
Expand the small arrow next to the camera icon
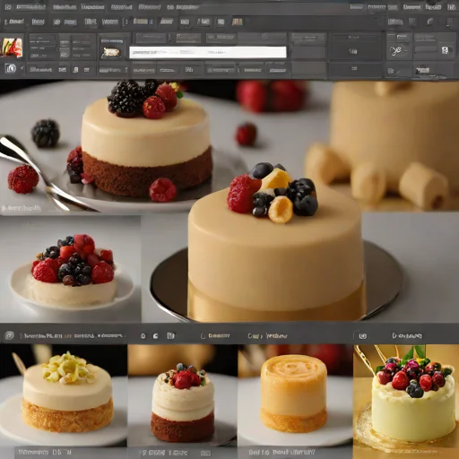click(22, 68)
